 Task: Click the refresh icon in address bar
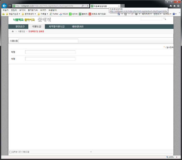click(x=88, y=6)
